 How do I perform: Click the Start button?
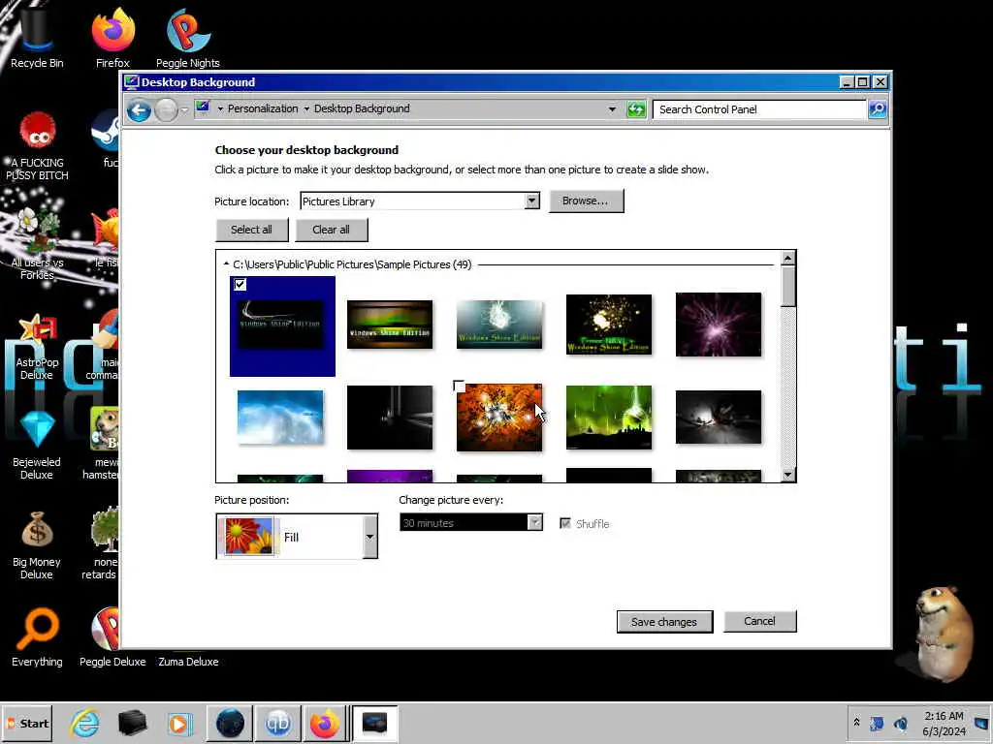tap(27, 723)
